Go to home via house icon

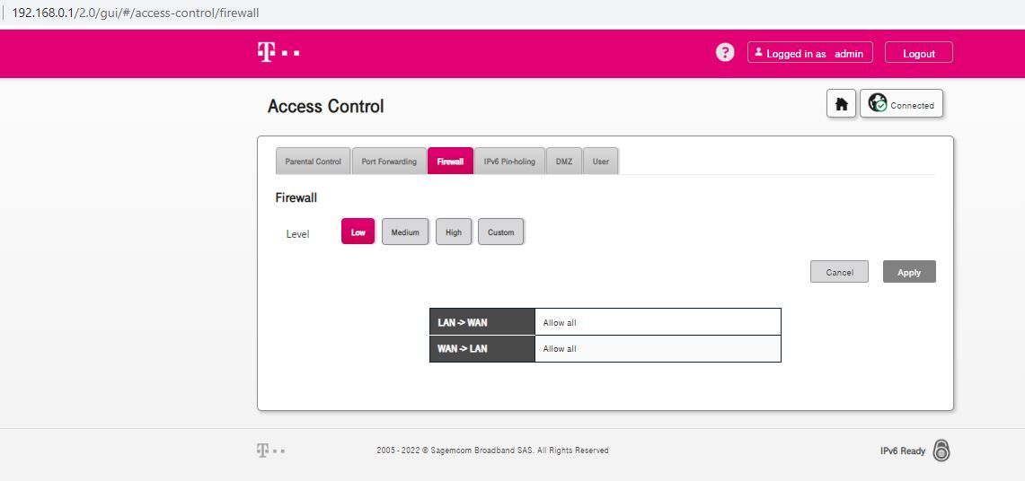pyautogui.click(x=842, y=104)
